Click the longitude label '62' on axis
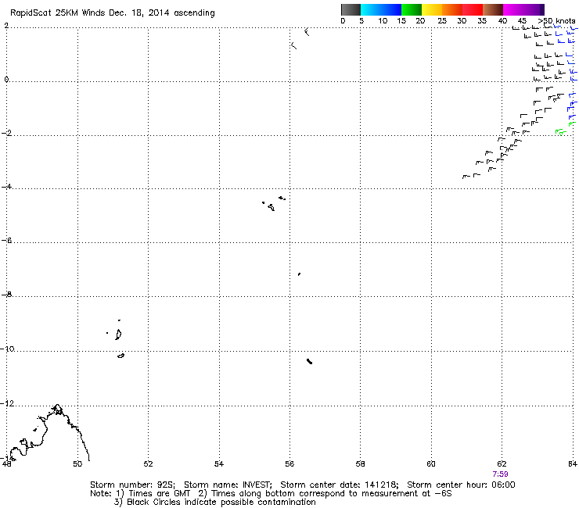The height and width of the screenshot is (508, 579). (502, 463)
